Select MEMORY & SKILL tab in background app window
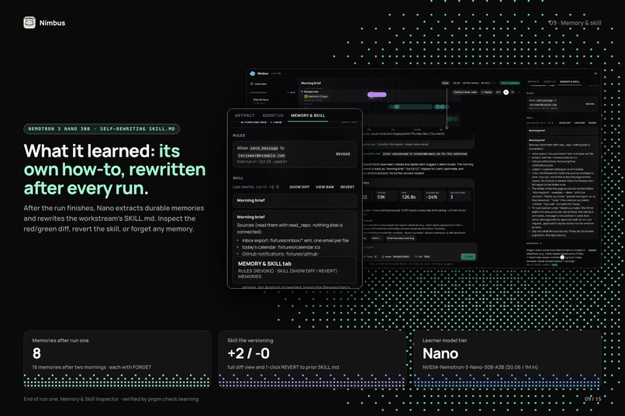This screenshot has width=625, height=416. tap(570, 81)
